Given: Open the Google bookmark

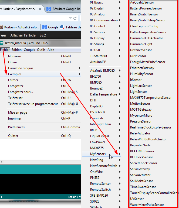Looking at the screenshot, I should coord(50,27).
